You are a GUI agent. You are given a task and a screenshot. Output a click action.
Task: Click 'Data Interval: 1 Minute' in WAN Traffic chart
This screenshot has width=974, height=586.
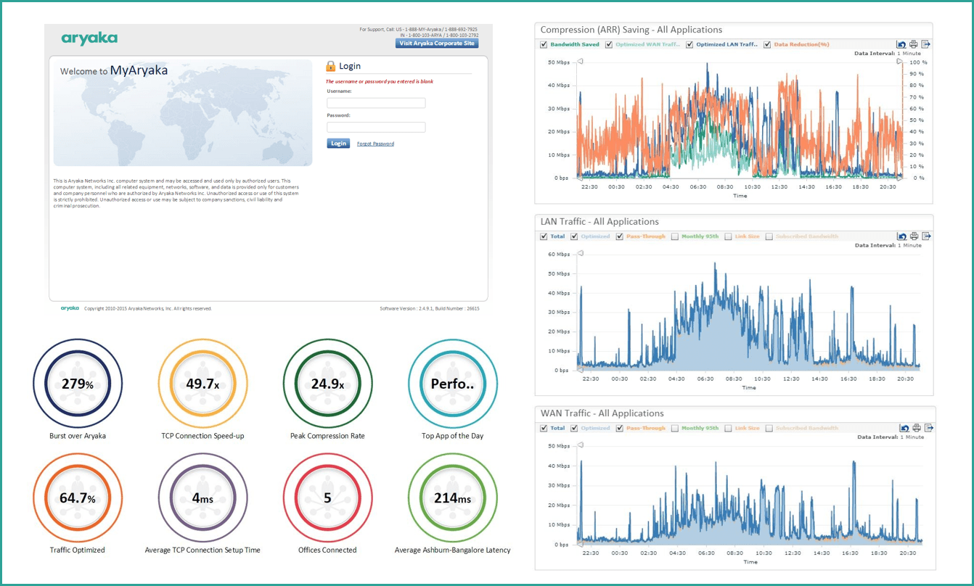click(891, 437)
